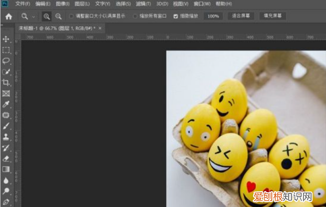Select the Crop tool
This screenshot has height=207, width=326.
(x=6, y=83)
